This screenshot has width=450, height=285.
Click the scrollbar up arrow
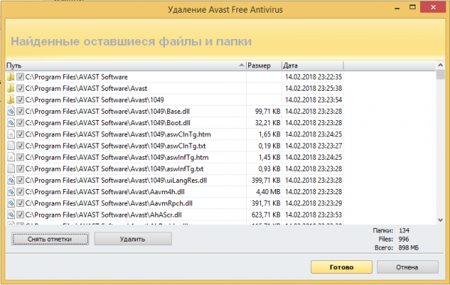pyautogui.click(x=440, y=65)
